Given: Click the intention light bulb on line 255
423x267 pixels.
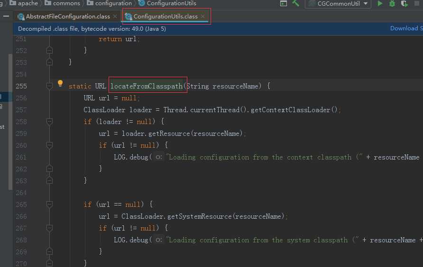Looking at the screenshot, I should tap(60, 83).
